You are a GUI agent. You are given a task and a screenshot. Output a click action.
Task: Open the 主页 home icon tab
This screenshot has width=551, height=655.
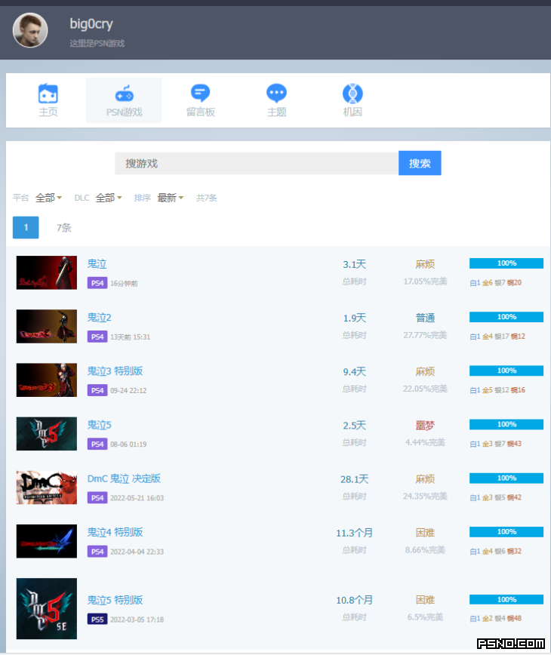pos(48,100)
